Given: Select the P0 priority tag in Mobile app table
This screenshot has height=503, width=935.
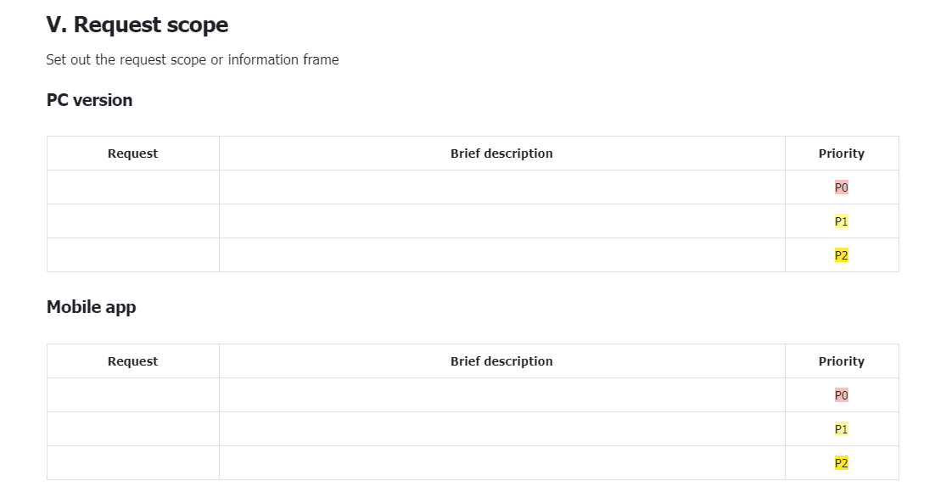Looking at the screenshot, I should pos(841,395).
